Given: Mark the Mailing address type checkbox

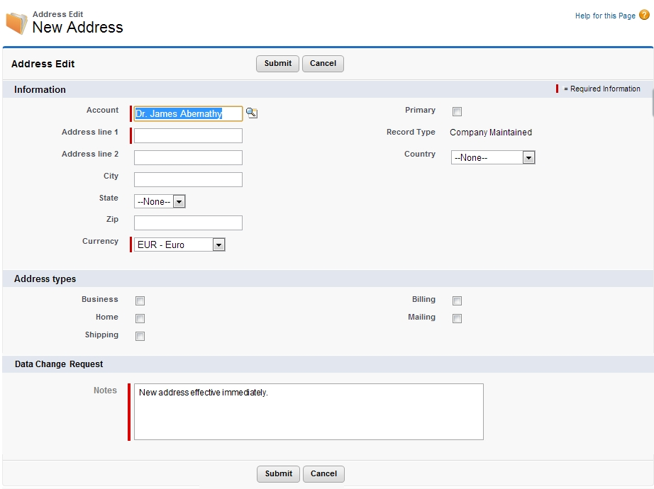Looking at the screenshot, I should click(x=458, y=319).
